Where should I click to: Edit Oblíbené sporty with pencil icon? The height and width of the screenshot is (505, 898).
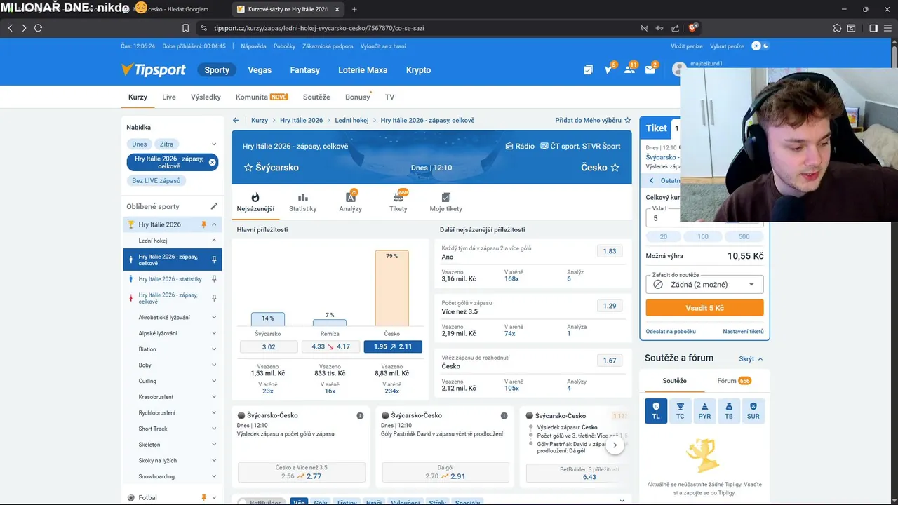click(x=214, y=206)
